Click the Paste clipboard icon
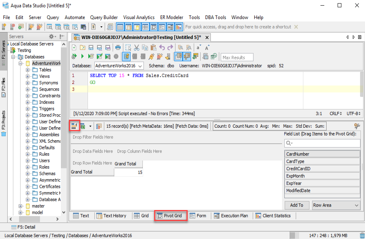This screenshot has width=365, height=239. click(x=153, y=48)
